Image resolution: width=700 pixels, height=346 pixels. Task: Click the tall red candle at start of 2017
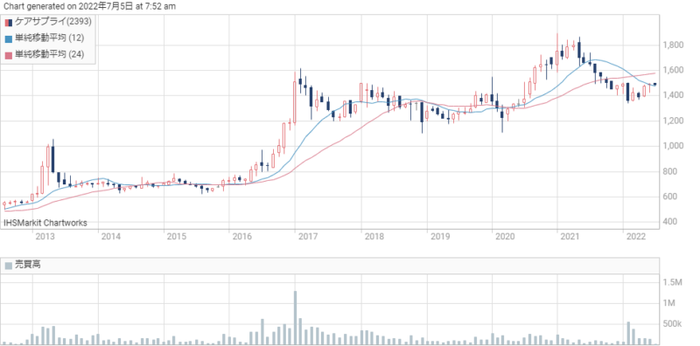pos(295,99)
